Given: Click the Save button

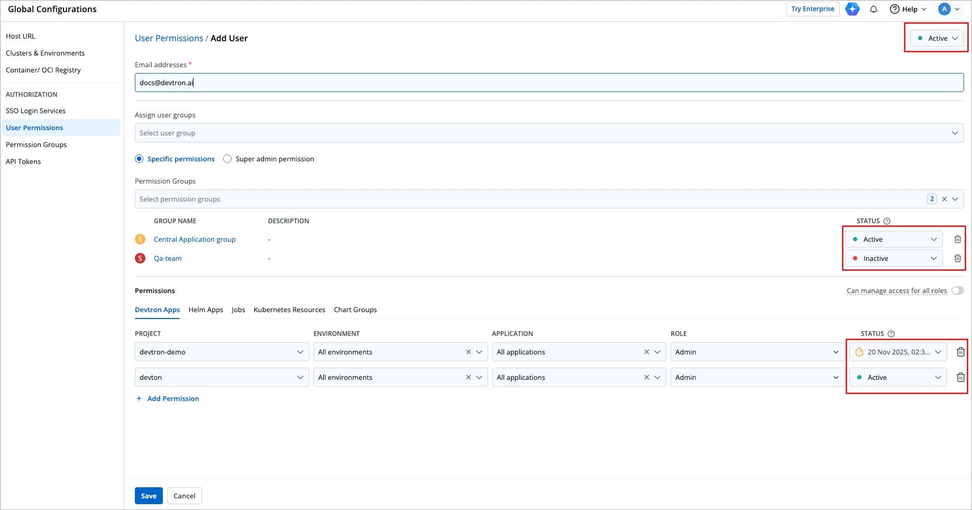Looking at the screenshot, I should point(149,496).
